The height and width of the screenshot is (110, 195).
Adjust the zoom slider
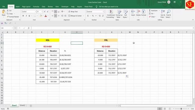click(x=181, y=109)
